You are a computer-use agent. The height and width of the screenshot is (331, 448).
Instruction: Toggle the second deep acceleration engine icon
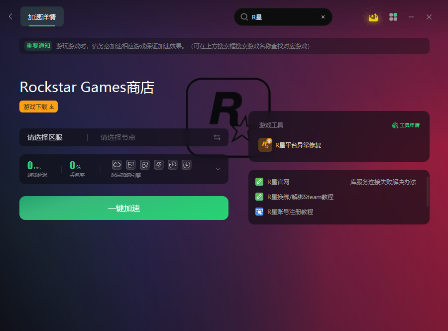coord(131,165)
